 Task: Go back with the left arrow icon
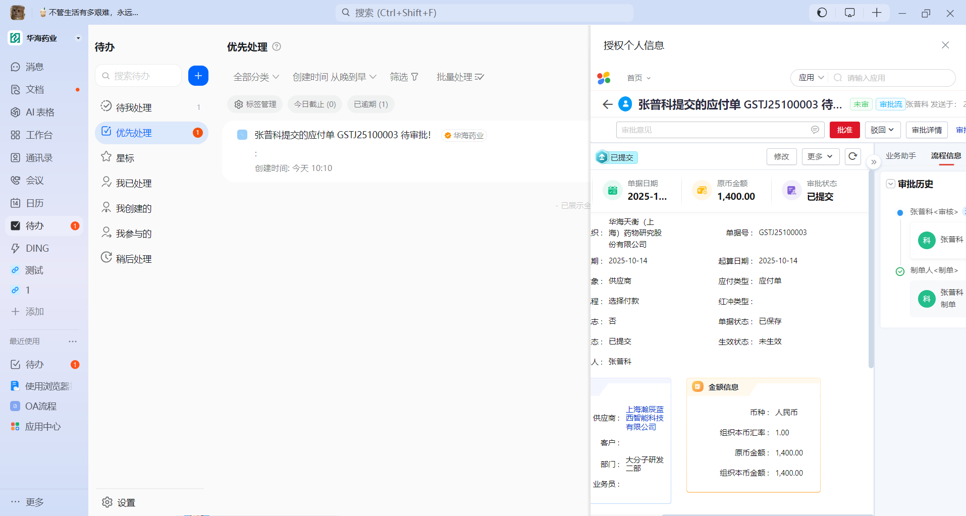[607, 104]
